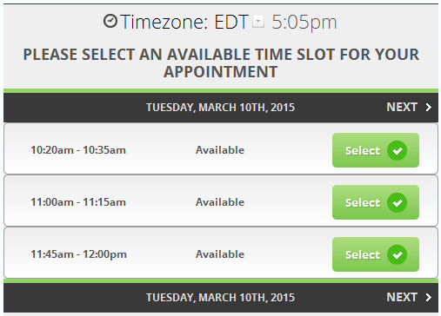Click Available status in the 11:00am row
The image size is (441, 316).
(x=220, y=202)
